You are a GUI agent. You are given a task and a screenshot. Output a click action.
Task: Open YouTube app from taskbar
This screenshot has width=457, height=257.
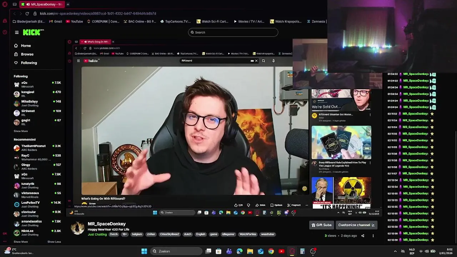(x=281, y=251)
